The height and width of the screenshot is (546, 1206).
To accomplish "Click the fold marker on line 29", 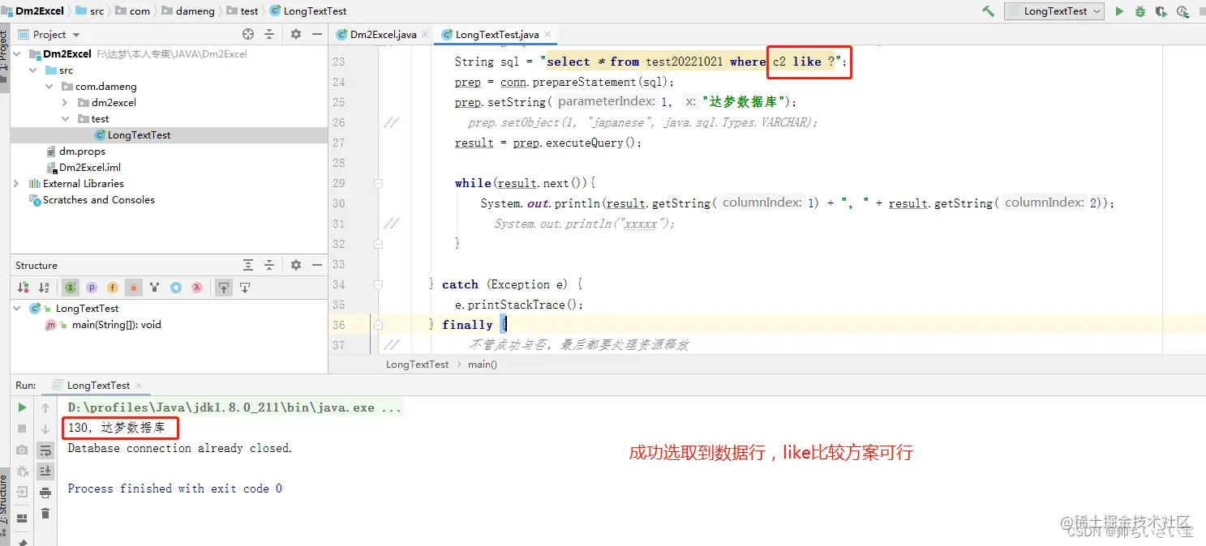I will [378, 184].
